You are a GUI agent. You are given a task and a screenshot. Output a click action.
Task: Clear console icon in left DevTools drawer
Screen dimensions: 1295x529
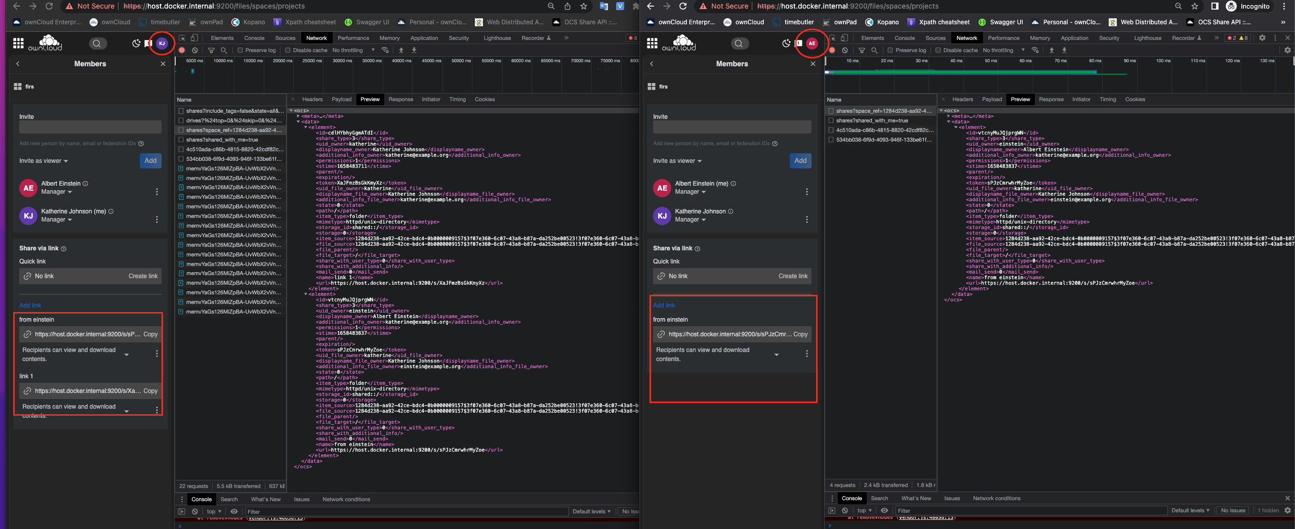click(195, 511)
